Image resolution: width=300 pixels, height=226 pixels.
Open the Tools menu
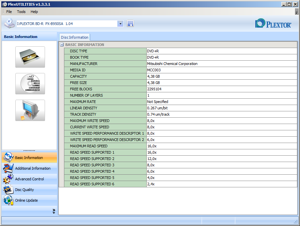[21, 12]
